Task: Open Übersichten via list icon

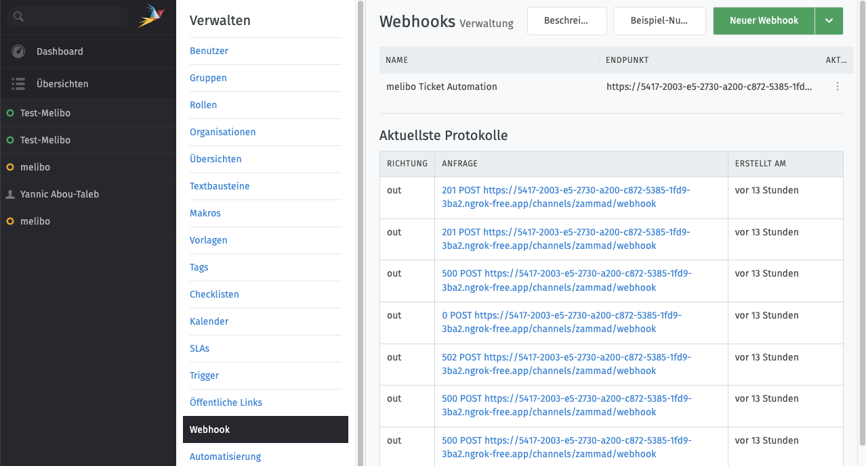Action: coord(18,84)
